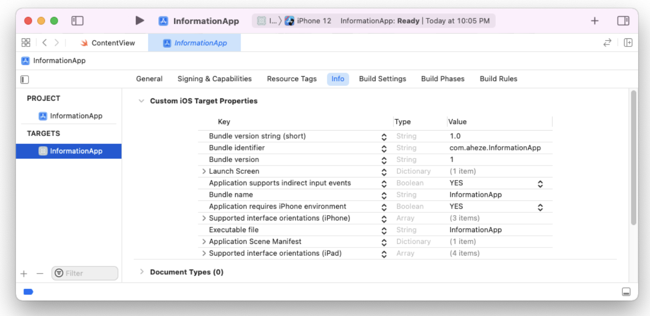This screenshot has height=316, width=650.
Task: Toggle the navigator sidebar in the toolbar
Action: (x=77, y=21)
